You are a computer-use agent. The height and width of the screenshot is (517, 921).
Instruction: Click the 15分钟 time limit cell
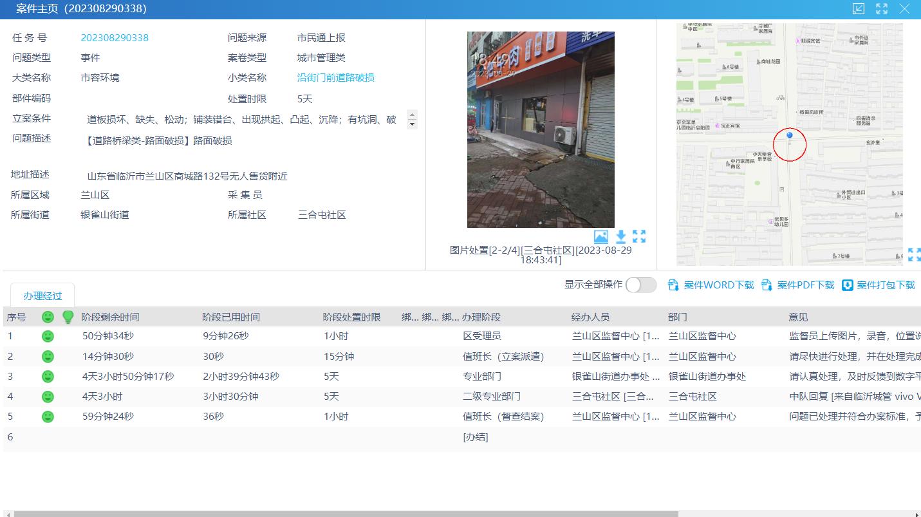[339, 356]
